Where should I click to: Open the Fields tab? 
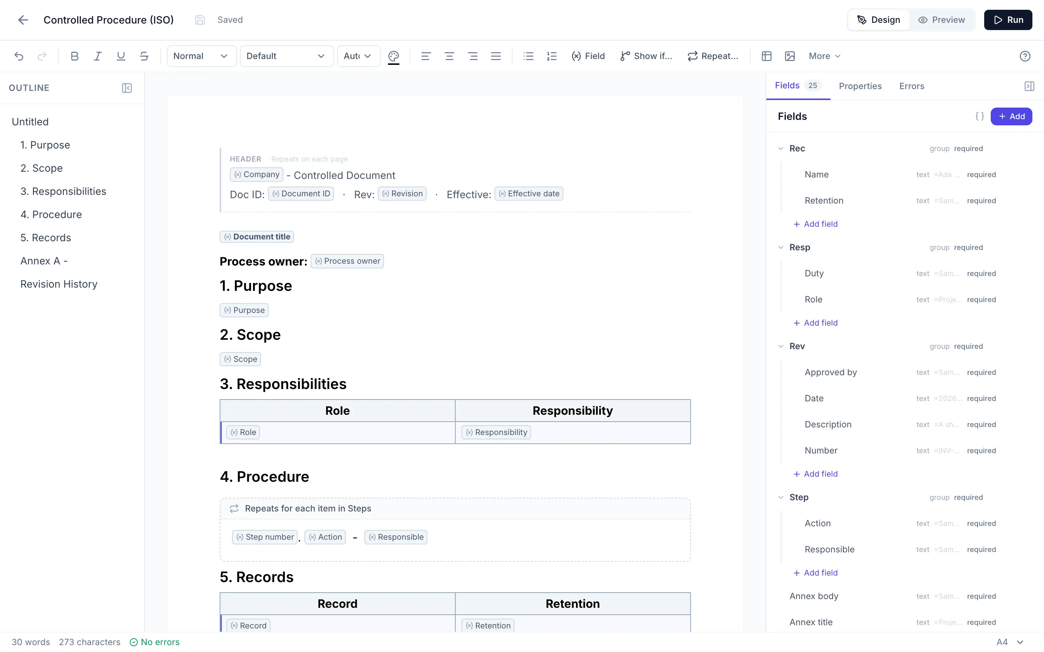(x=797, y=86)
